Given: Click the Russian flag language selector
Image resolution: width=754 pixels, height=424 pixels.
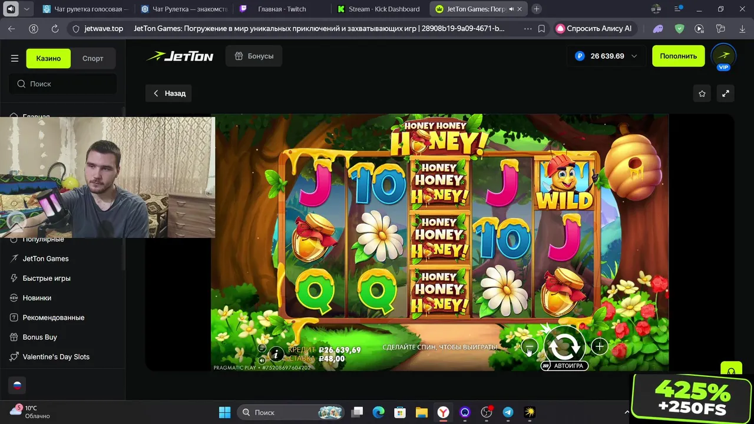Looking at the screenshot, I should 17,385.
